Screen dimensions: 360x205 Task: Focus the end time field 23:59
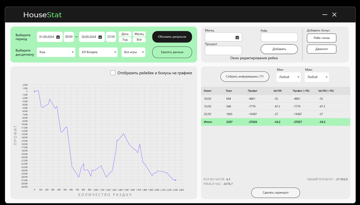[x=111, y=37]
